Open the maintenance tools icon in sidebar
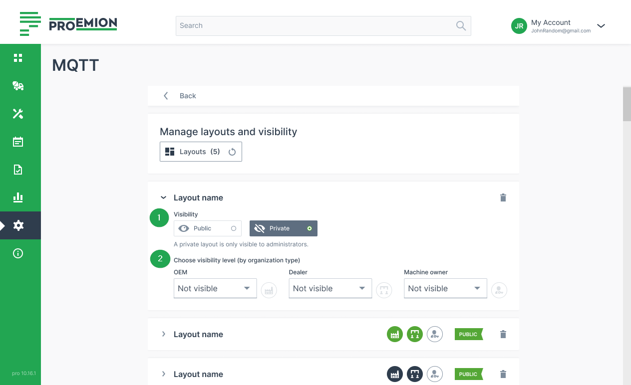The image size is (631, 385). (x=18, y=114)
